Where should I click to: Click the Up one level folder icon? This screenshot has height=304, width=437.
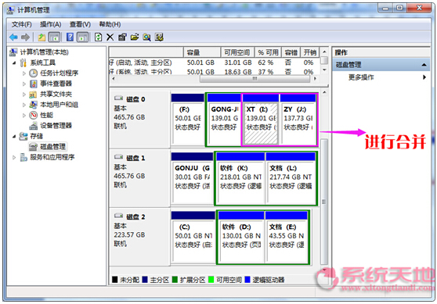point(42,37)
